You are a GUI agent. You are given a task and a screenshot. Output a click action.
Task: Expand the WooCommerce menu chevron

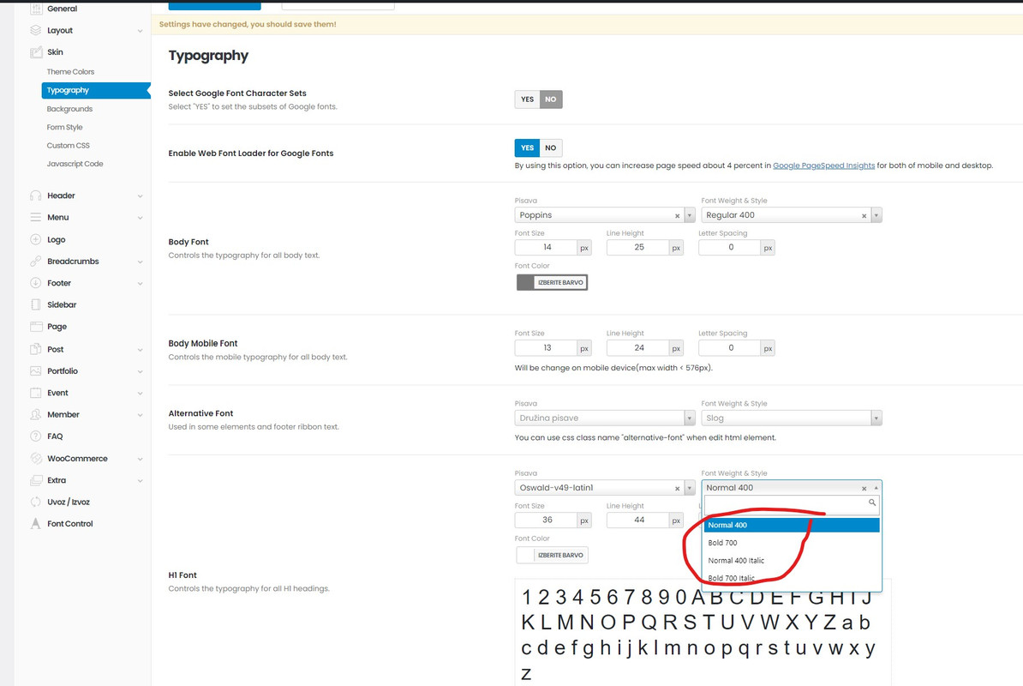click(x=141, y=459)
